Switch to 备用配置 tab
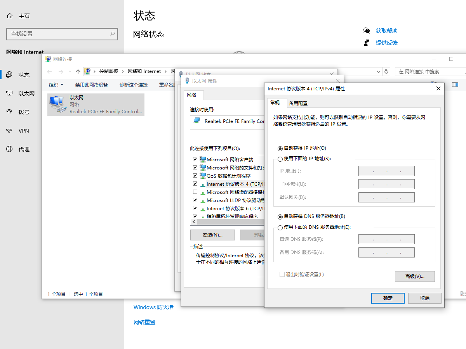The image size is (466, 349). 298,103
